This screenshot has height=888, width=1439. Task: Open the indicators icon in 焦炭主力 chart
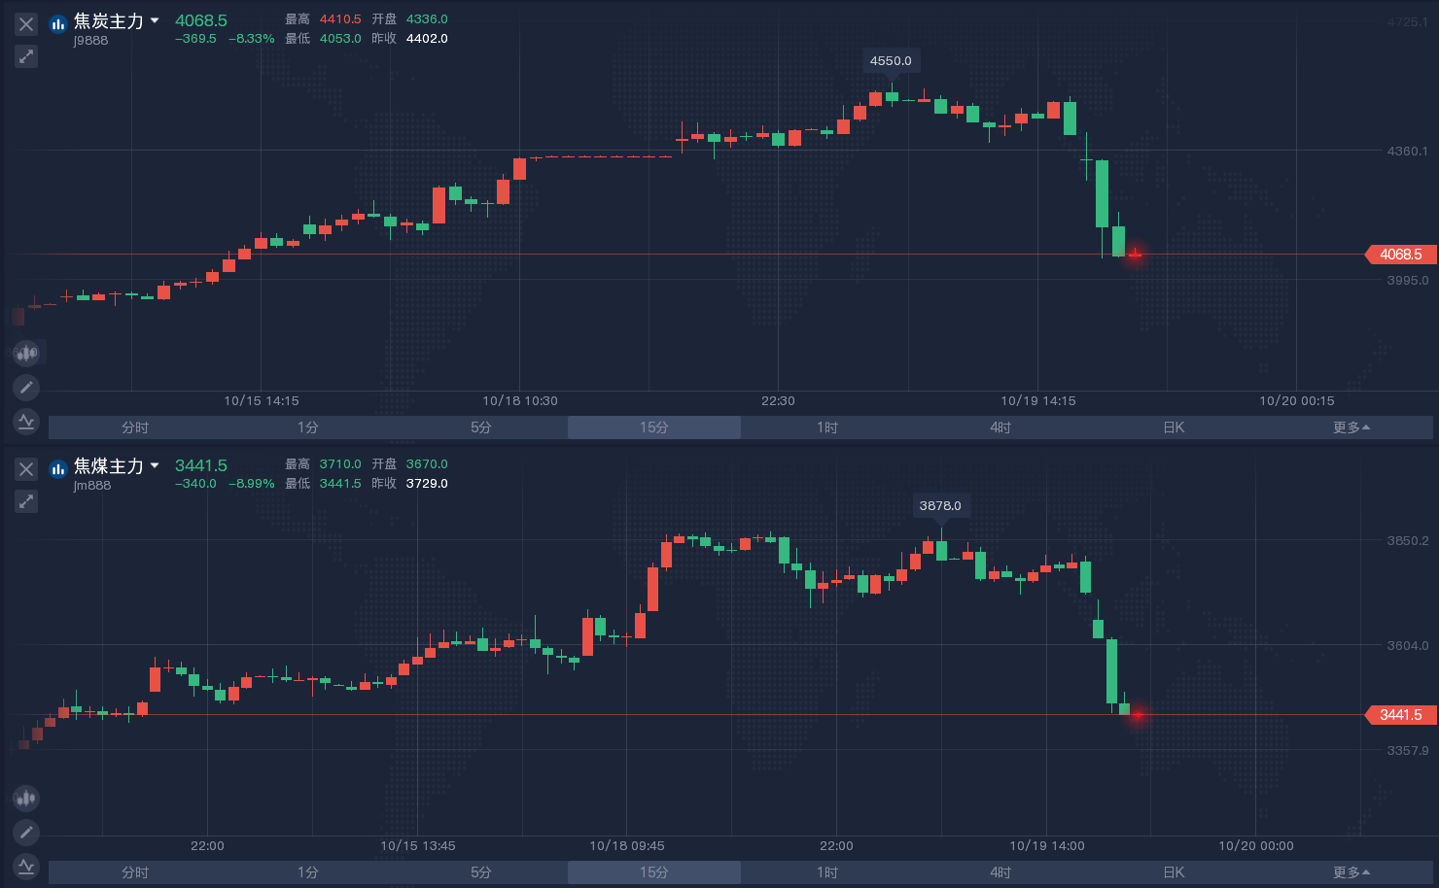pyautogui.click(x=26, y=422)
